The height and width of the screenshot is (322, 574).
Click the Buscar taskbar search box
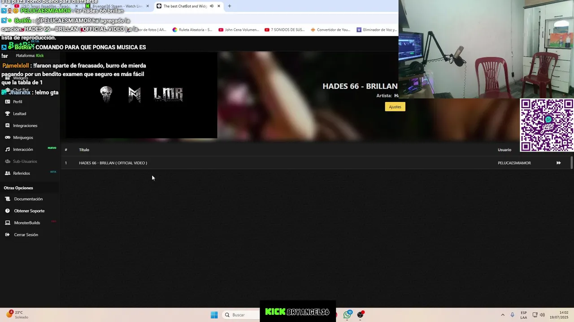241,315
